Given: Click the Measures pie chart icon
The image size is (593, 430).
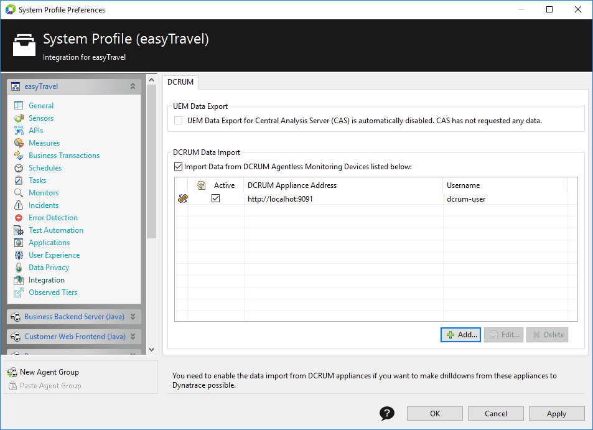Looking at the screenshot, I should pyautogui.click(x=19, y=143).
